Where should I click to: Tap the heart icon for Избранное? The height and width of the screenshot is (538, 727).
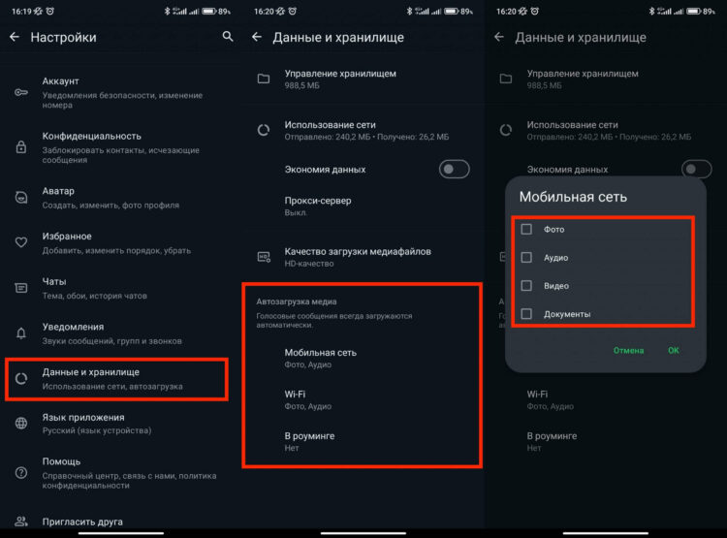point(20,242)
